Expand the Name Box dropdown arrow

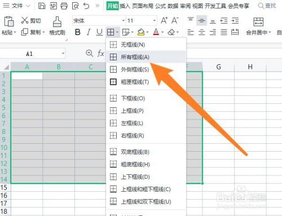(x=63, y=54)
